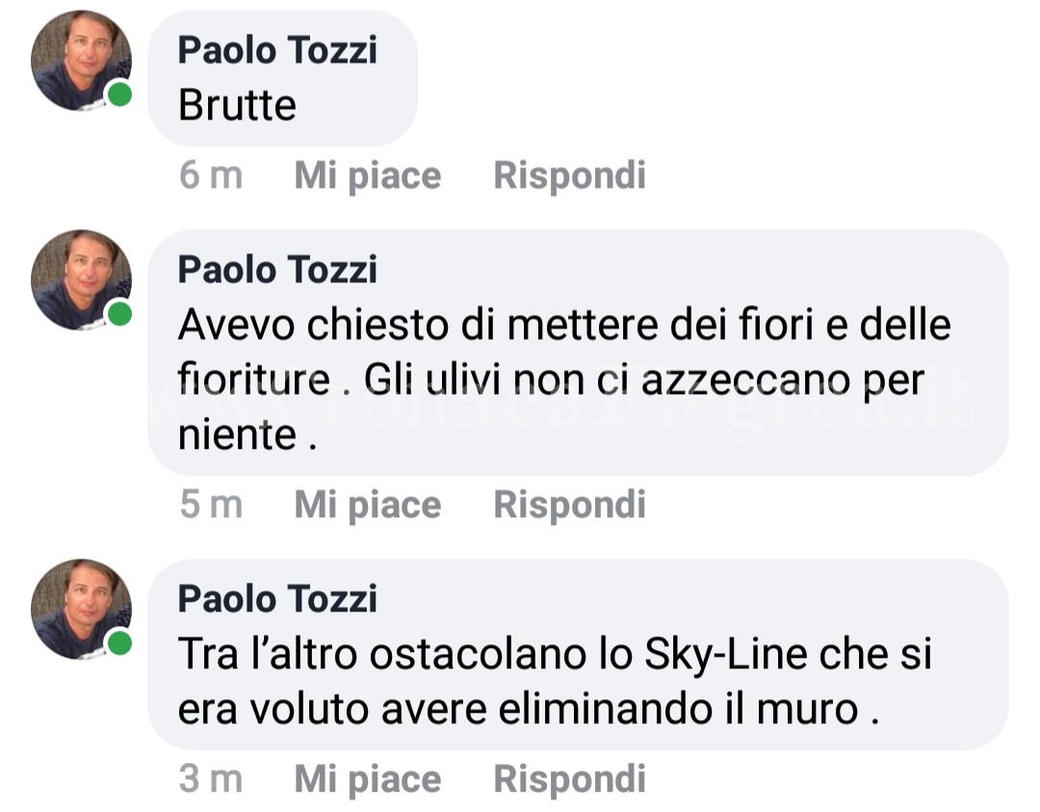Choose Rispondi below the muro comment
This screenshot has width=1040, height=812.
(569, 779)
